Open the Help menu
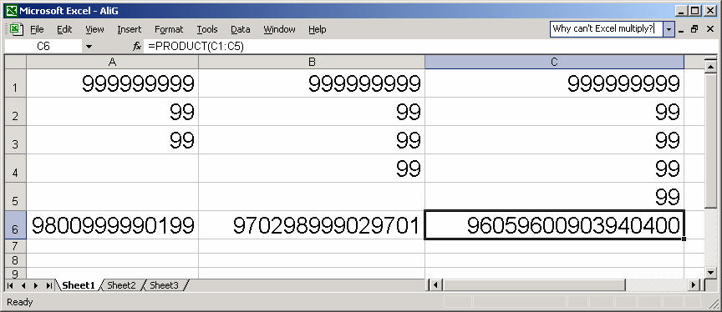Viewport: 722px width, 312px height. 318,29
